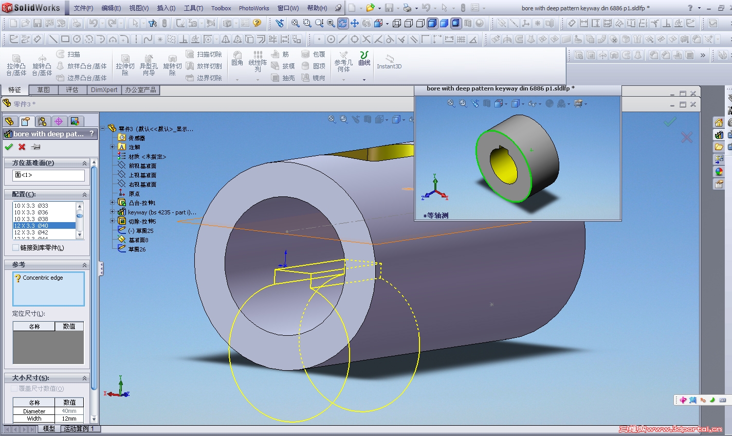Switch to the 草图 tab
This screenshot has width=732, height=436.
click(44, 90)
